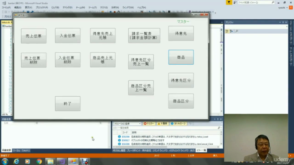Open the Windows Start menu
The height and width of the screenshot is (165, 294).
point(5,161)
